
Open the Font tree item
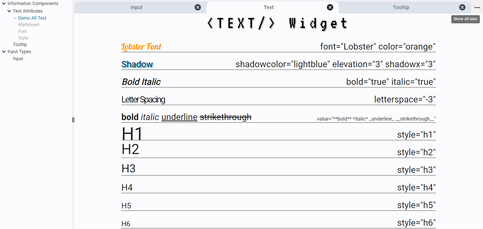tap(23, 31)
